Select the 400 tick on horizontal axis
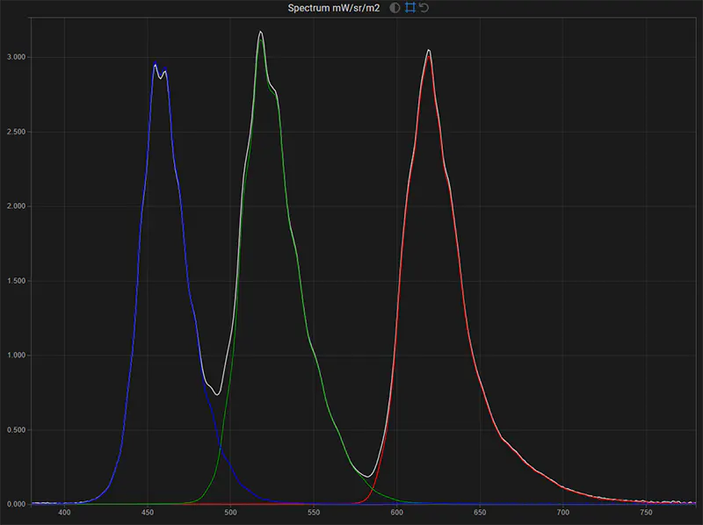 point(65,511)
